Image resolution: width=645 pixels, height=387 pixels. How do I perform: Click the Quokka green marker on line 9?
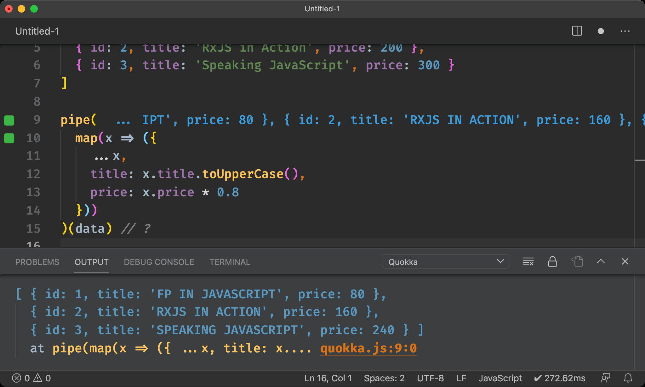click(x=9, y=120)
